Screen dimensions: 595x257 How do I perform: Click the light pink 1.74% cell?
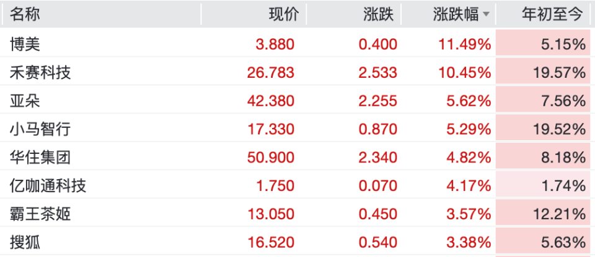click(563, 186)
